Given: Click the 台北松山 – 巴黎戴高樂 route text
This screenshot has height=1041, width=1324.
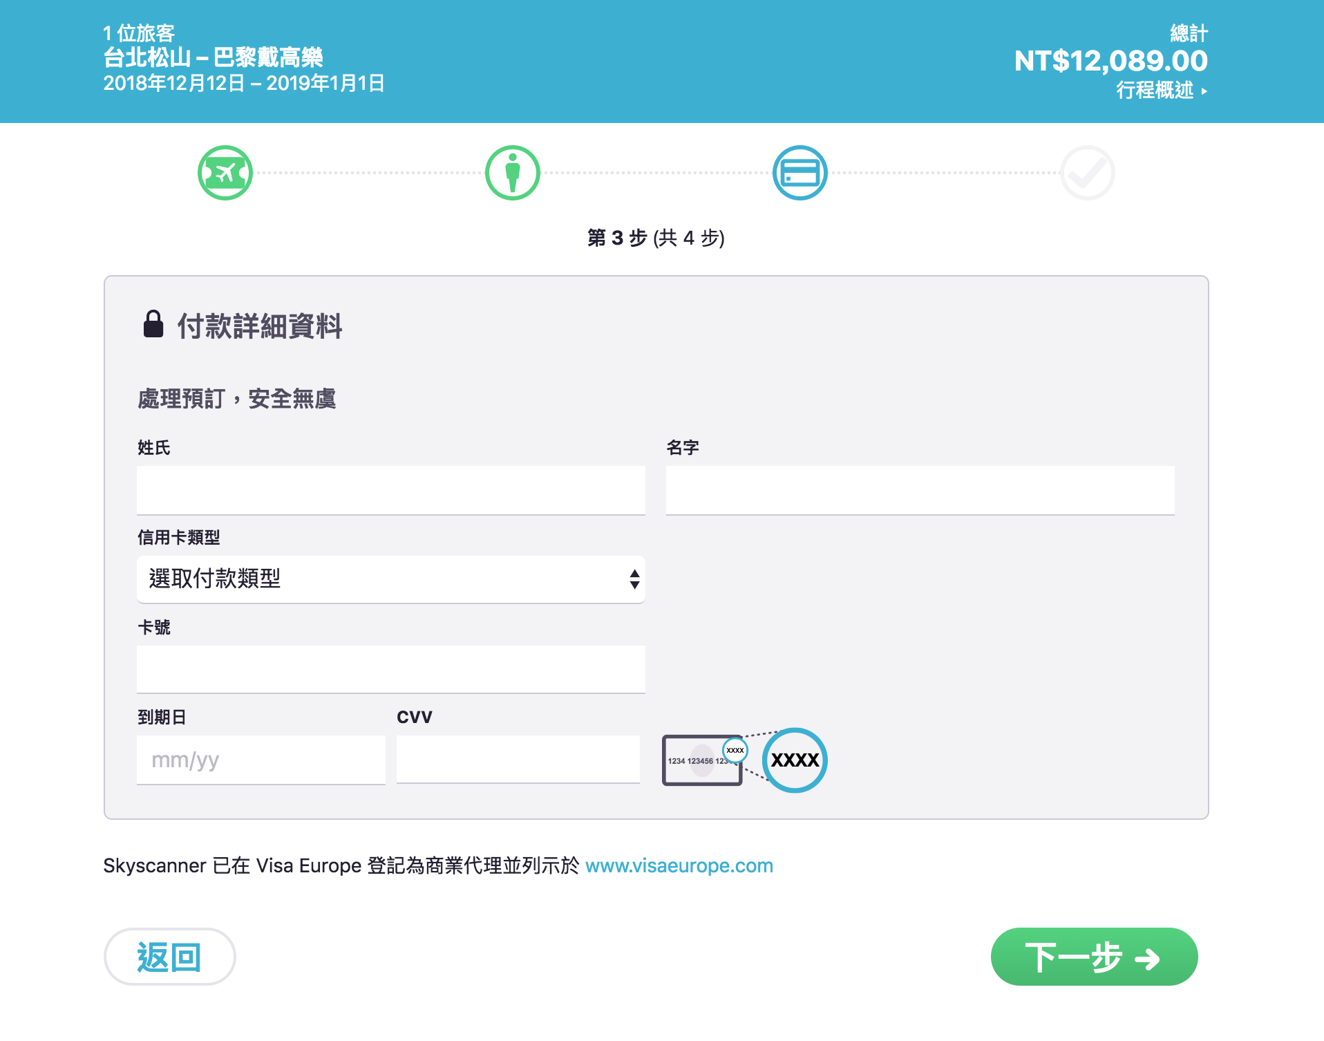Looking at the screenshot, I should click(213, 57).
